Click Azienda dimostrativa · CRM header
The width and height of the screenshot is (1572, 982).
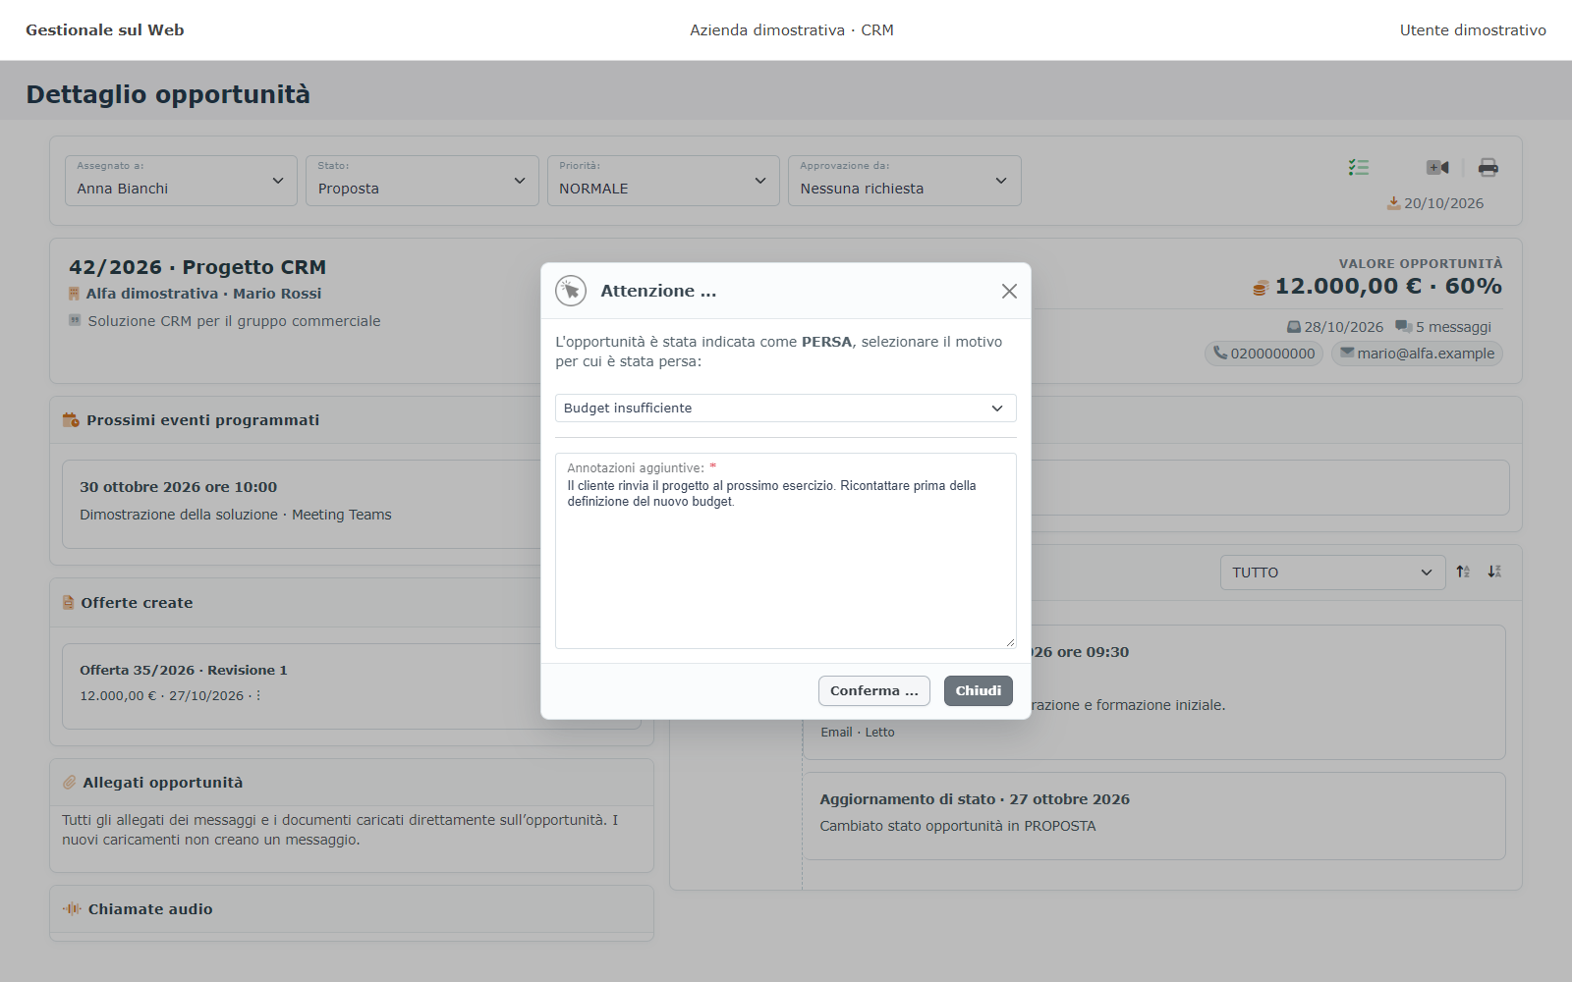[792, 30]
